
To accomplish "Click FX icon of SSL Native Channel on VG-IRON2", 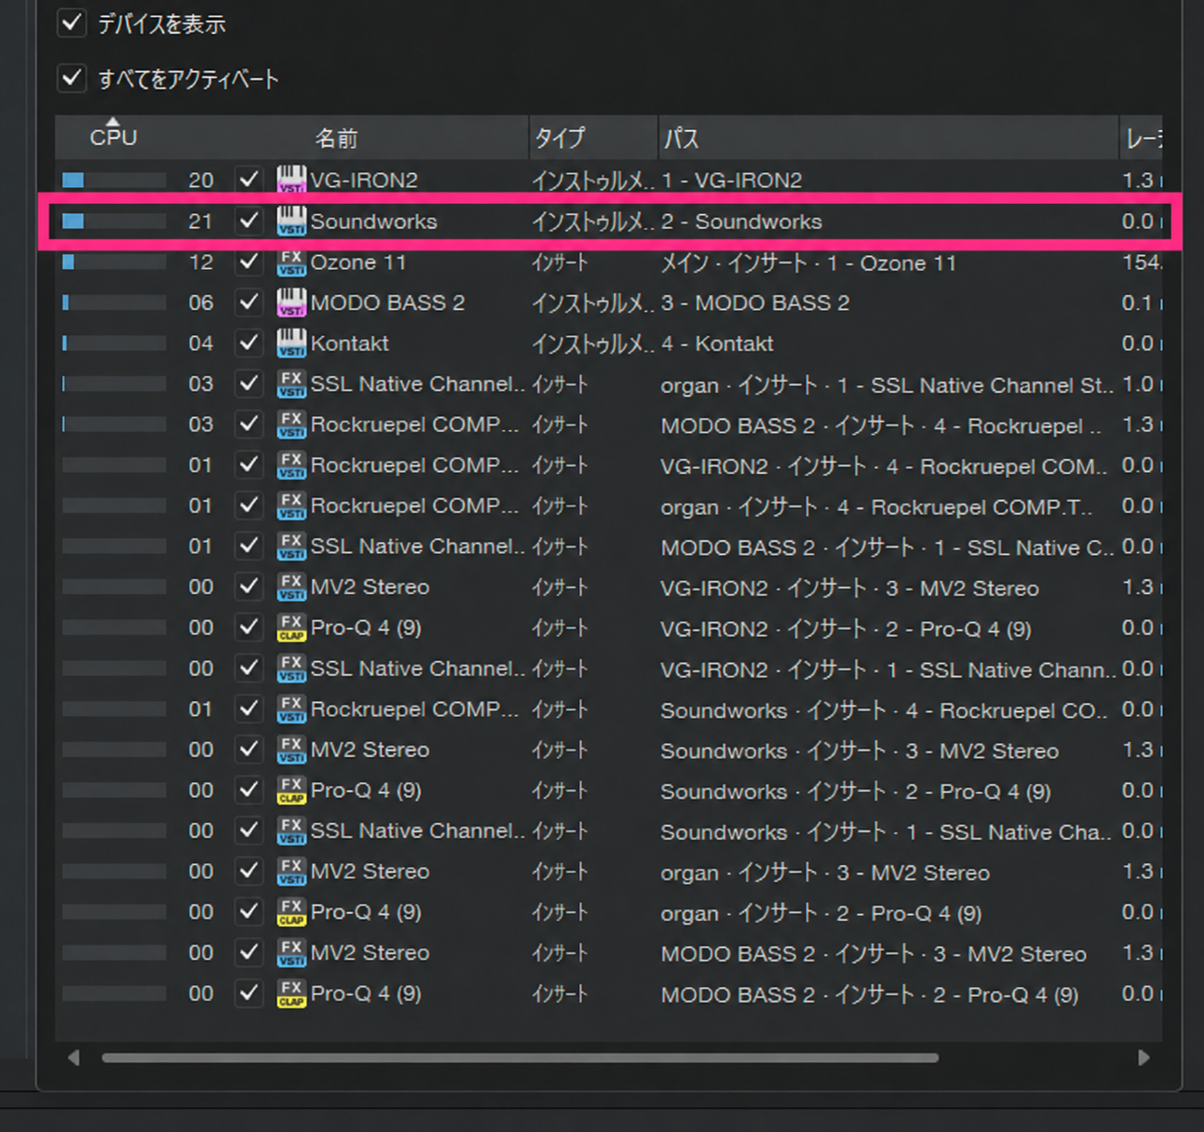I will point(291,668).
